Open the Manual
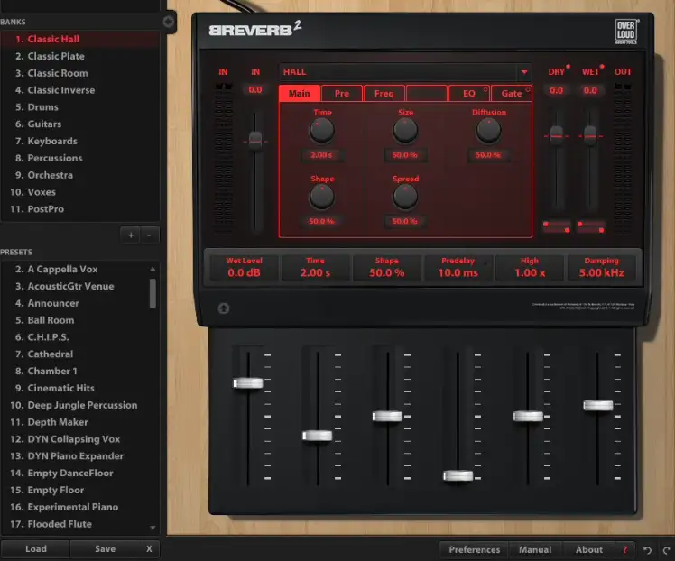675x561 pixels. point(535,549)
